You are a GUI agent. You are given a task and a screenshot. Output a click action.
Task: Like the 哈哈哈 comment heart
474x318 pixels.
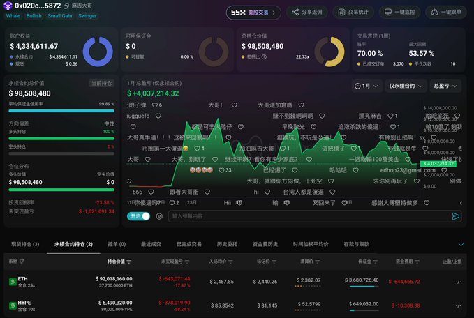tap(355, 170)
